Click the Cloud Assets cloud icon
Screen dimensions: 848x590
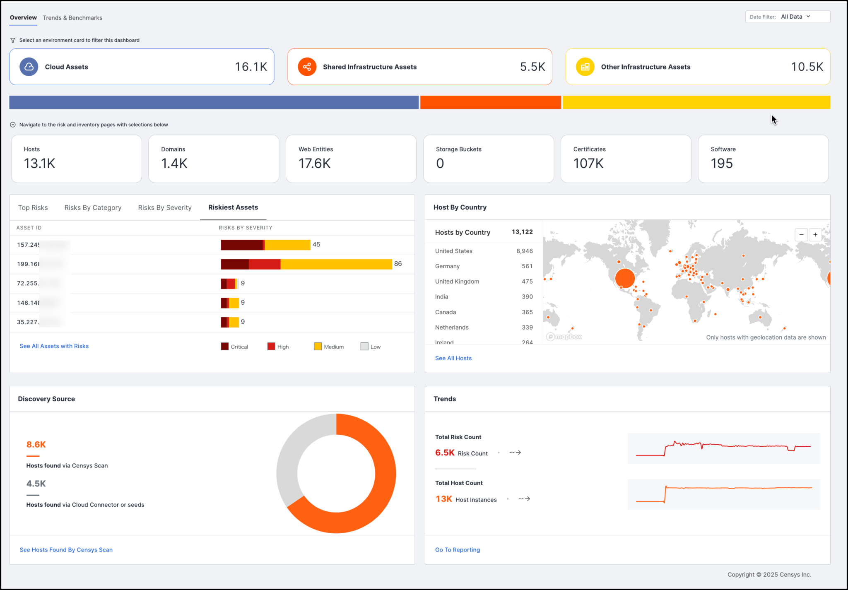[x=29, y=67]
